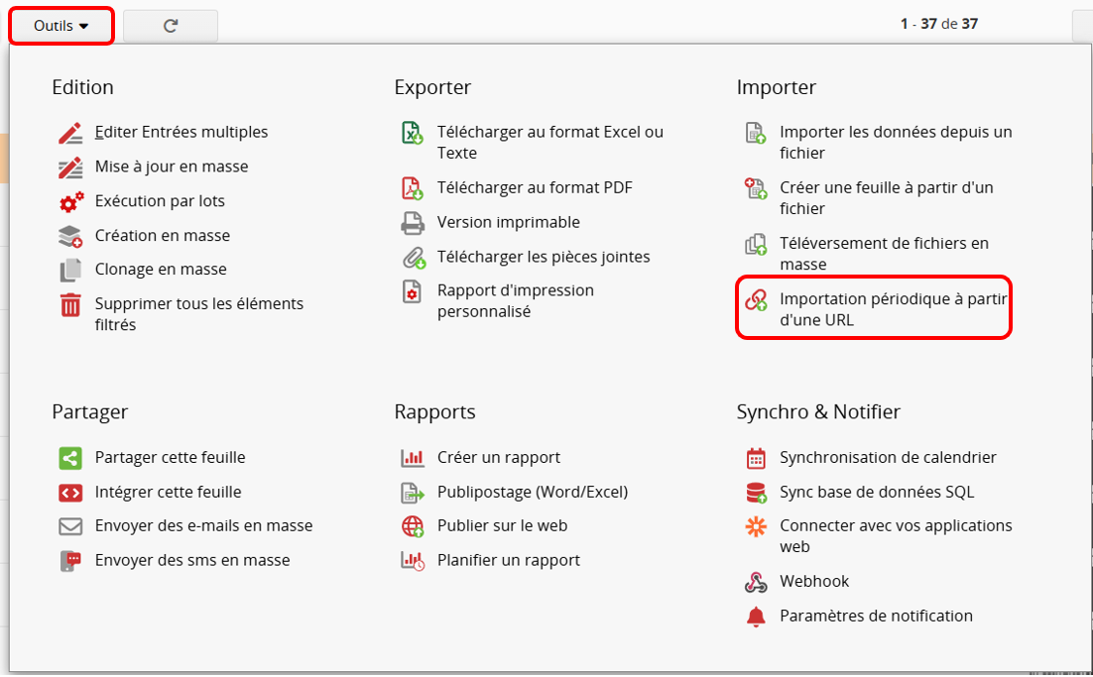Click Envoyer des e-mails en masse
1093x677 pixels.
tap(203, 526)
